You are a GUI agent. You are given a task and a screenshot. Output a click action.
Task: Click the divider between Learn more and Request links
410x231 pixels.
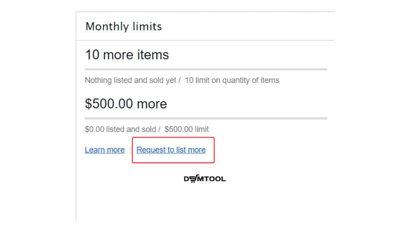click(130, 150)
